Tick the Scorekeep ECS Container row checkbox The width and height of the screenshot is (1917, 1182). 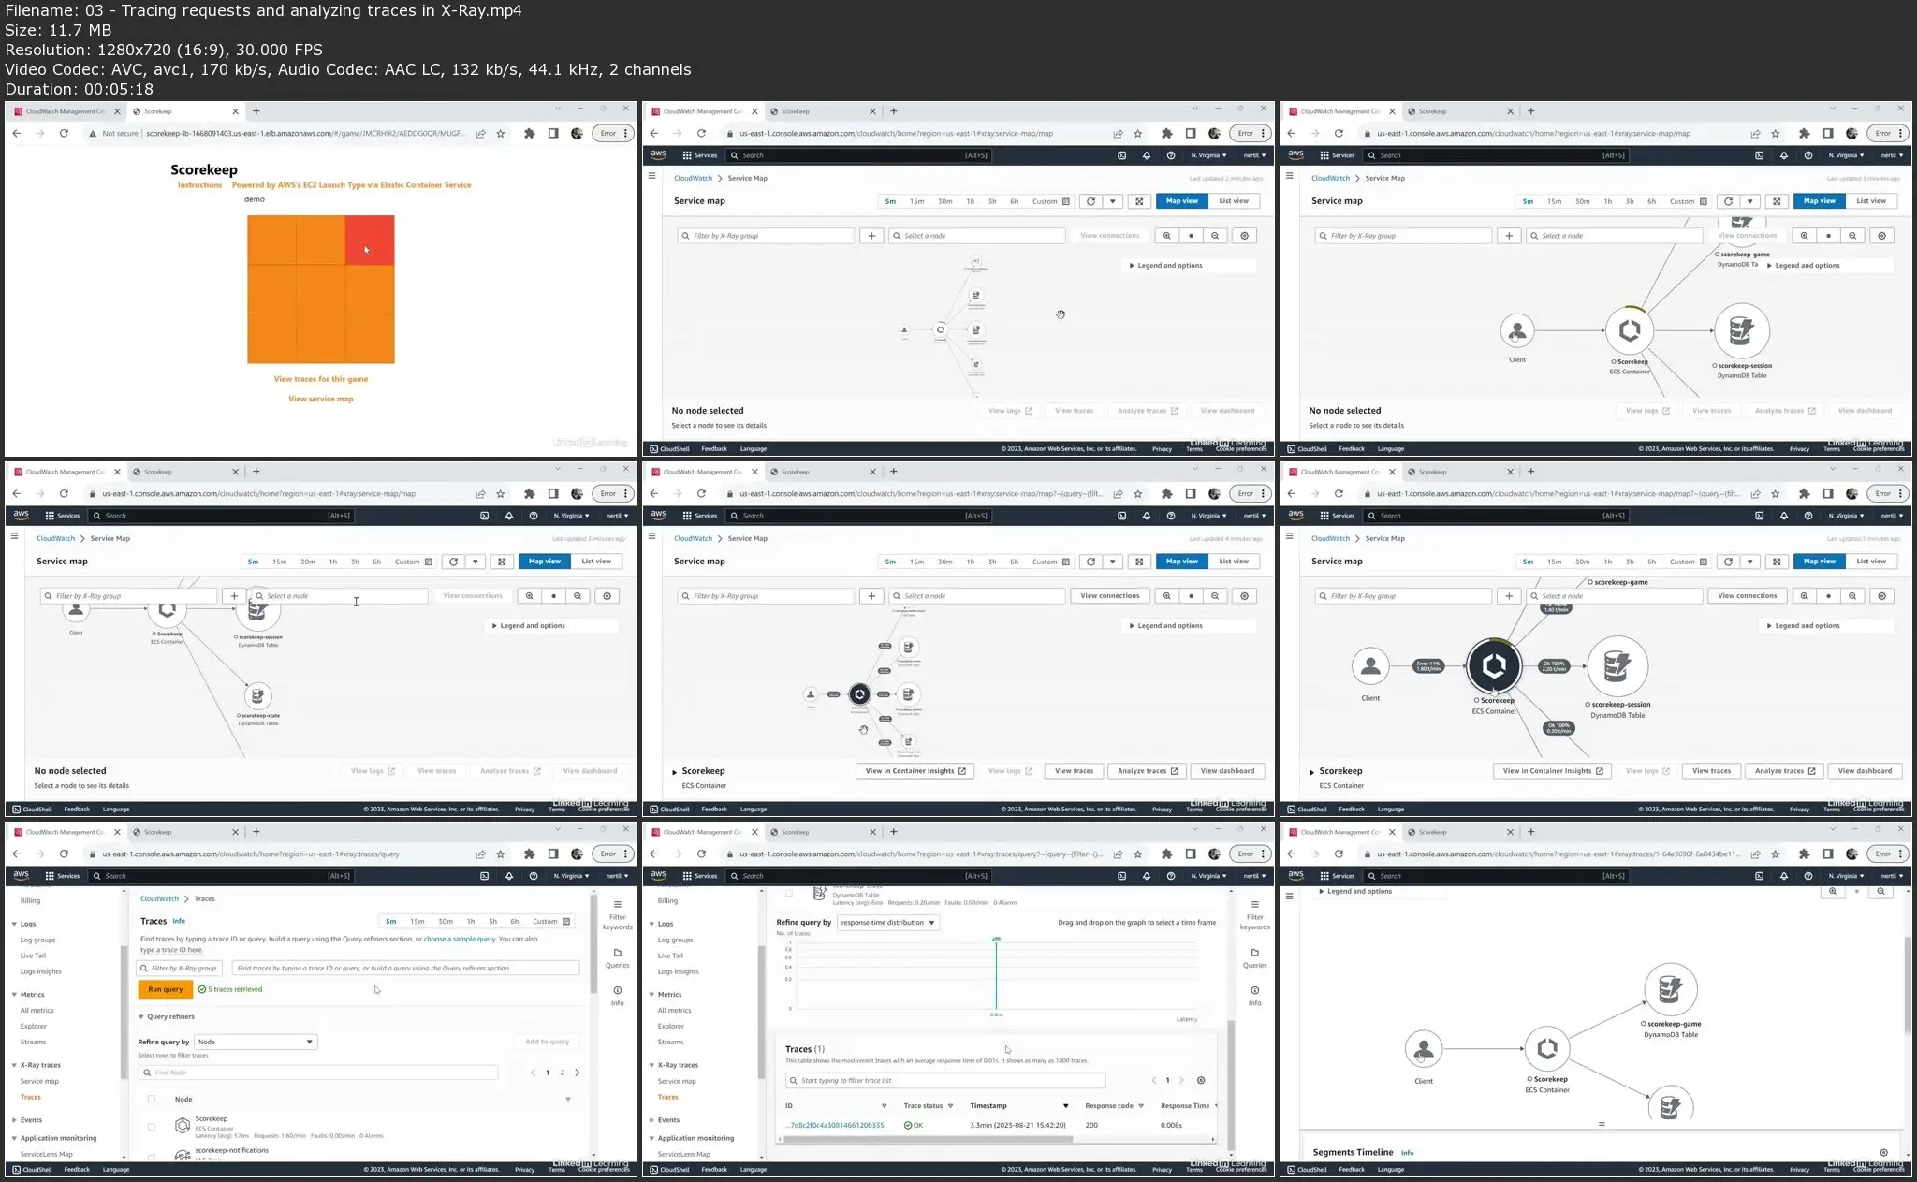click(152, 1127)
